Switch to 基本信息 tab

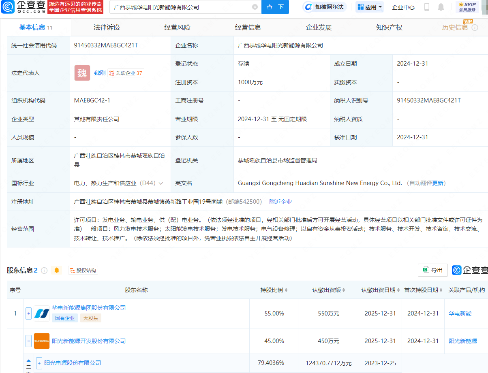pyautogui.click(x=36, y=27)
